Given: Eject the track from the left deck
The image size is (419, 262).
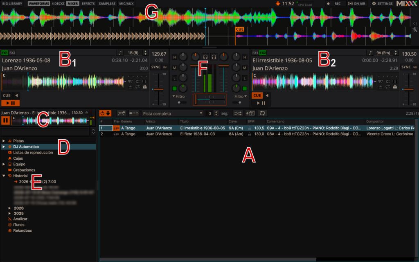Looking at the screenshot, I should tap(130, 87).
